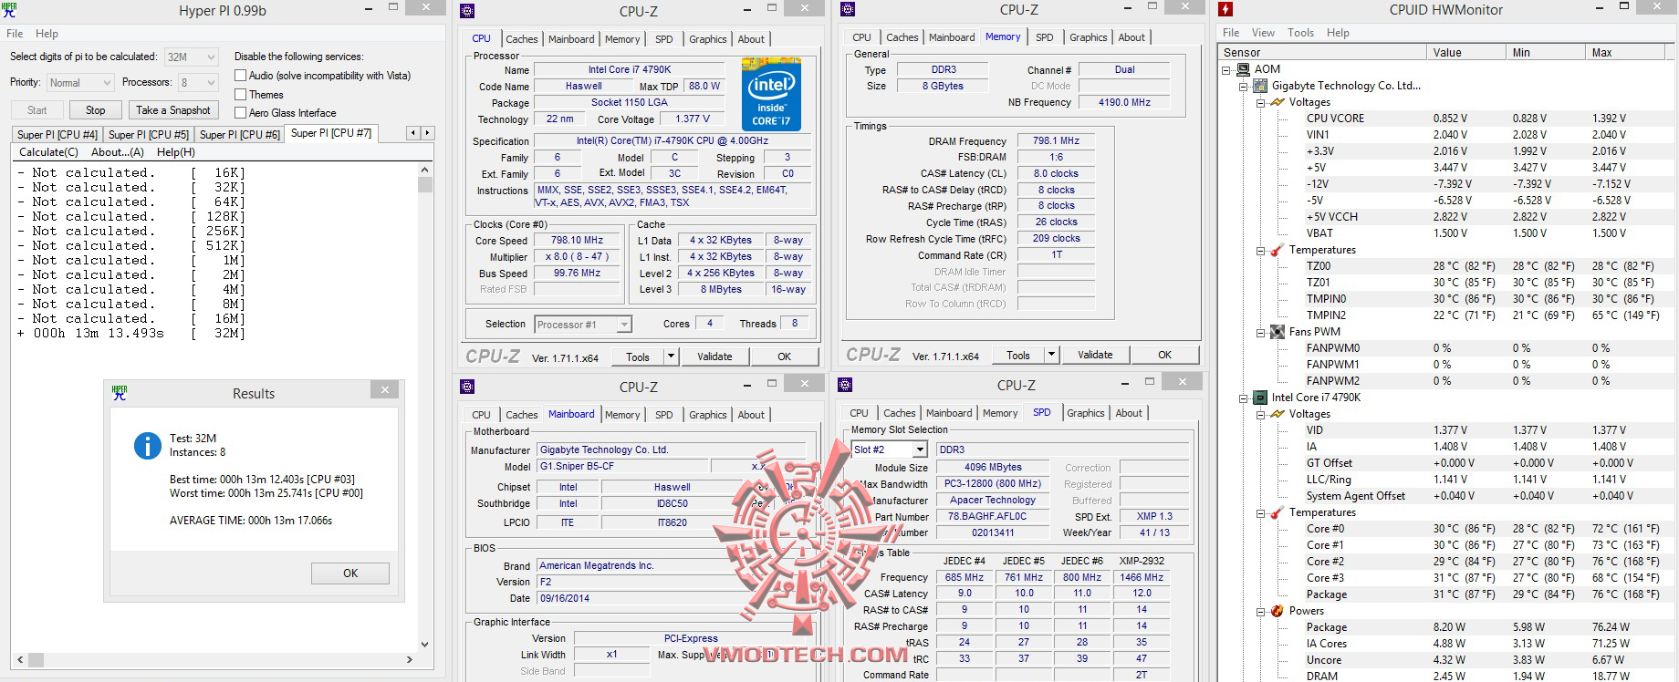Click the red HWMonitor lightning icon in title bar

[1225, 10]
